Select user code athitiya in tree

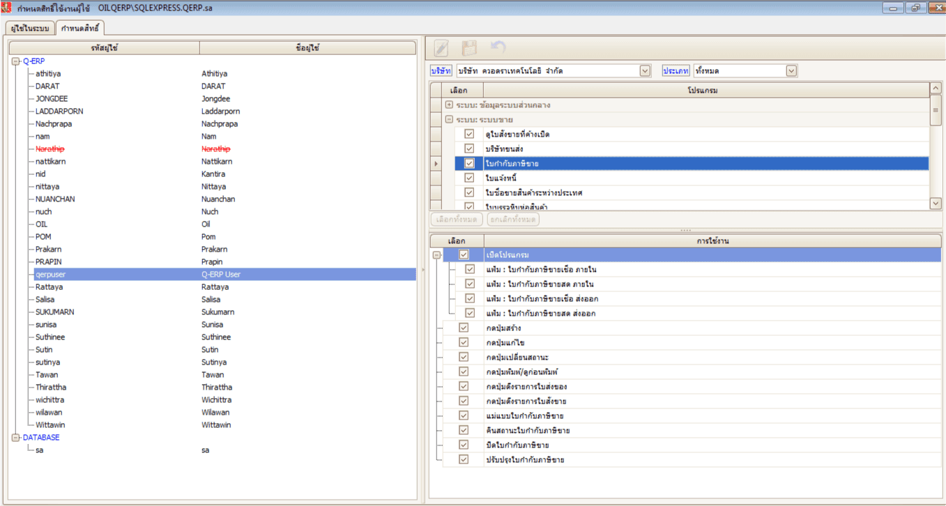coord(48,74)
